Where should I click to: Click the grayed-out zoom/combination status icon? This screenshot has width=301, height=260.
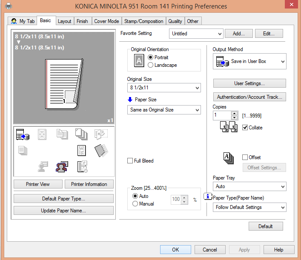pos(42,134)
